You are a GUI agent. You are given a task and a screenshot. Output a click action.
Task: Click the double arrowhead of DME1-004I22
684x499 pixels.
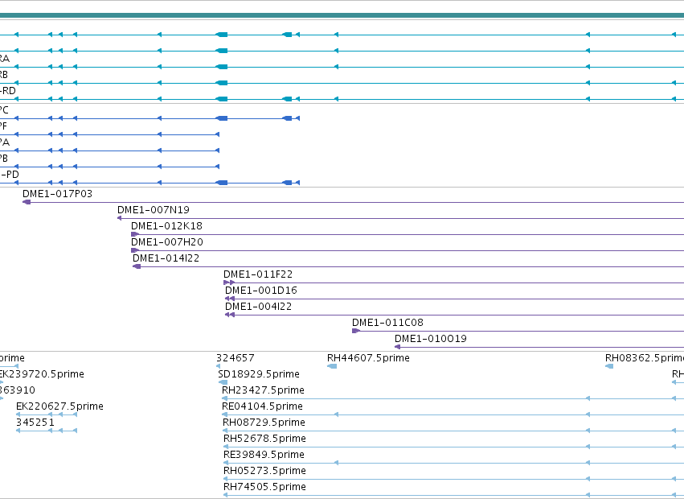point(230,315)
